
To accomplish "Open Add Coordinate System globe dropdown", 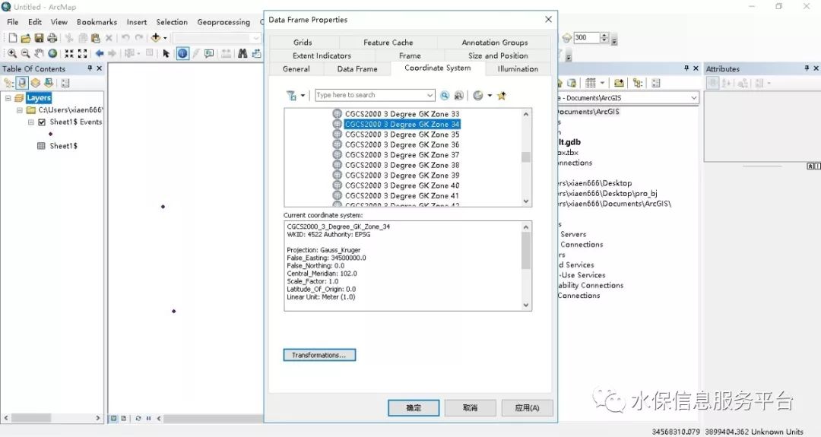I will 490,95.
